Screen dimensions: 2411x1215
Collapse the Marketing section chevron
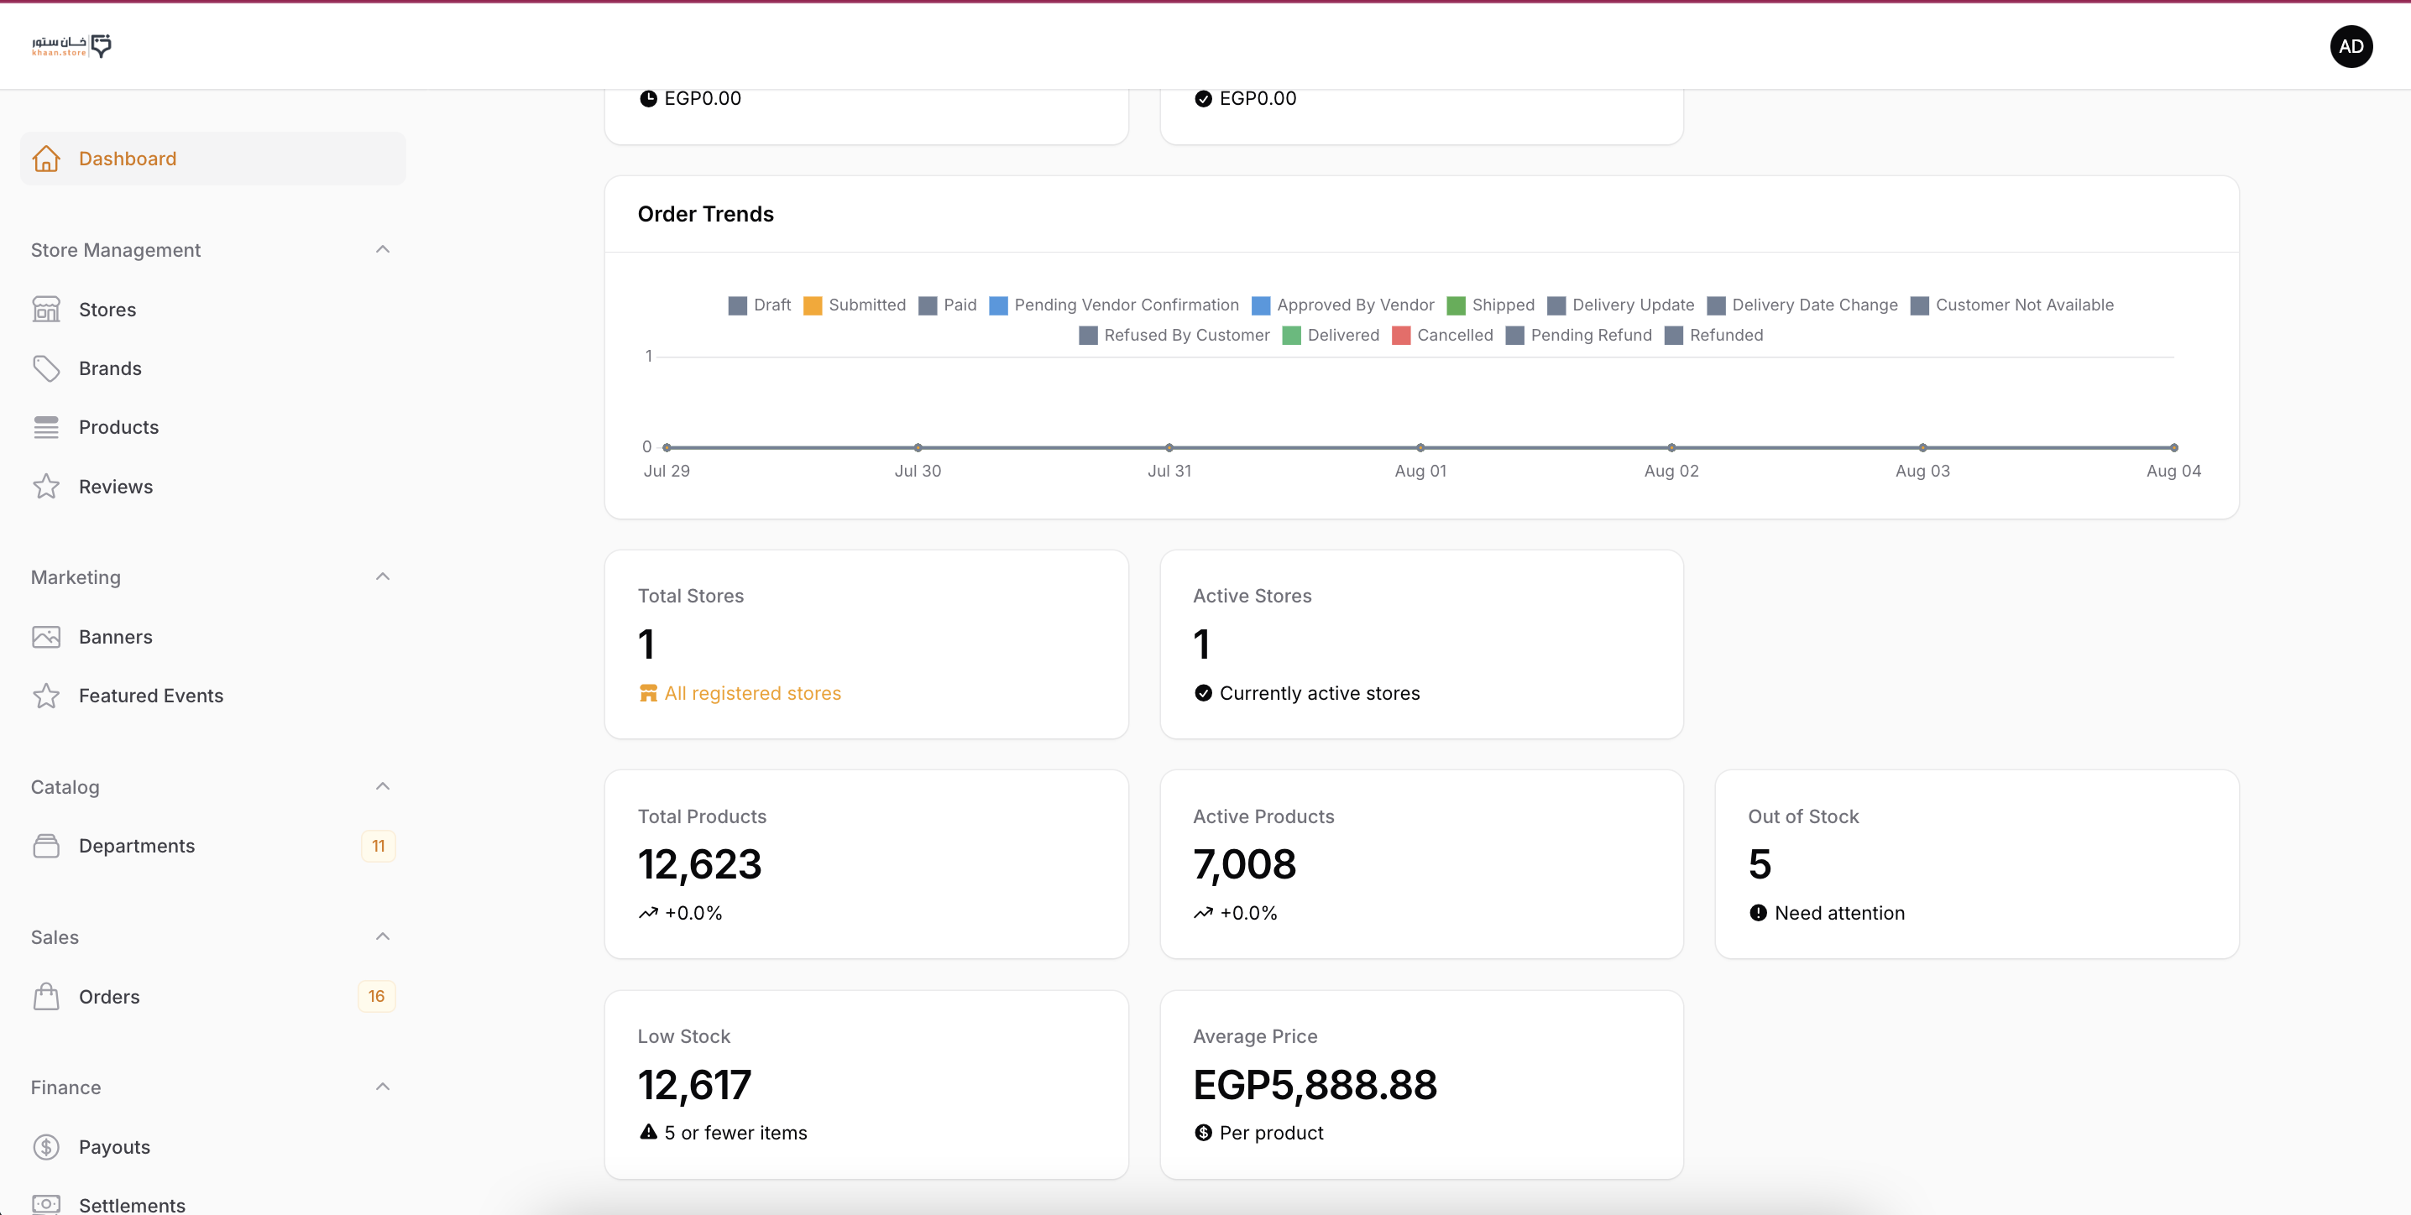click(x=382, y=577)
